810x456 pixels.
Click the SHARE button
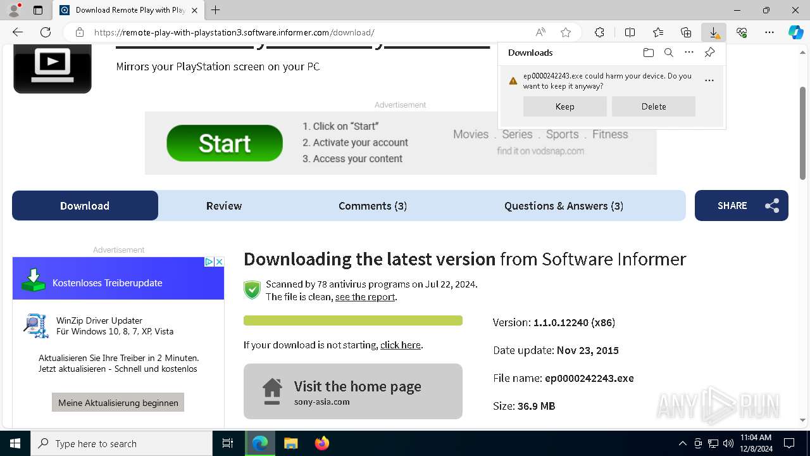coord(742,206)
